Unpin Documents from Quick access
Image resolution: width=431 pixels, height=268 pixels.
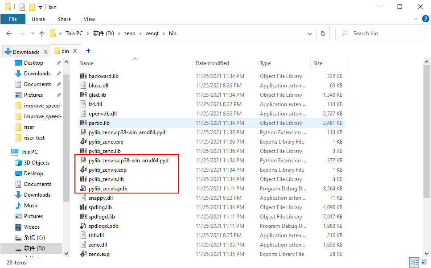click(x=57, y=84)
